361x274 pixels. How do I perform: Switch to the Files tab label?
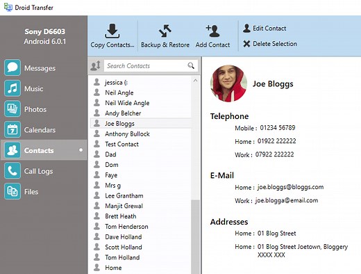[31, 192]
